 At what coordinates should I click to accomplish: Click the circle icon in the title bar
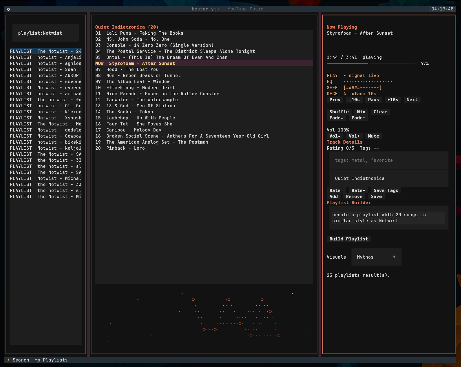pyautogui.click(x=9, y=9)
